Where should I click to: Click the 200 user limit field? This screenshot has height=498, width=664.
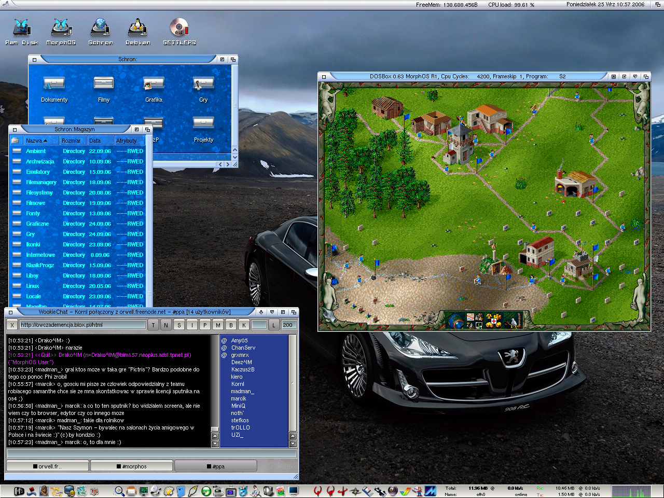[288, 325]
